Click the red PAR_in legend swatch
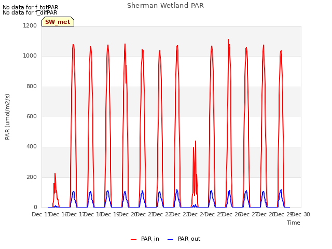 [x=134, y=240]
